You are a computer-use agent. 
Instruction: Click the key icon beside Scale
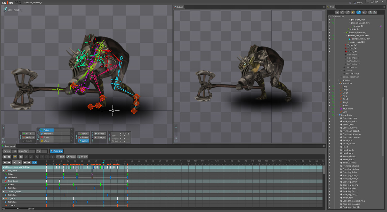click(72, 137)
